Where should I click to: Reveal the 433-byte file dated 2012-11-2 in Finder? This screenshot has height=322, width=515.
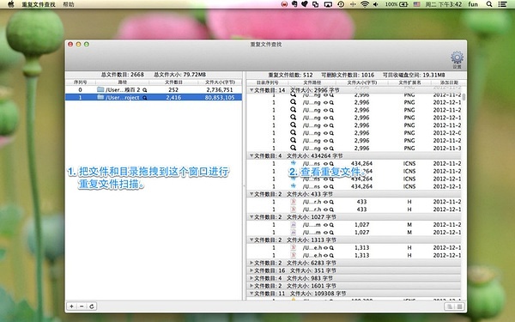click(331, 202)
